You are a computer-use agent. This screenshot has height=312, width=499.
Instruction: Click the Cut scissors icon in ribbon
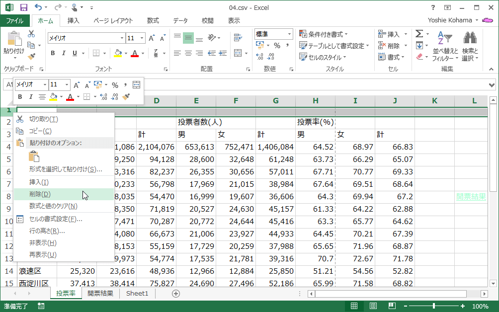tap(31, 34)
